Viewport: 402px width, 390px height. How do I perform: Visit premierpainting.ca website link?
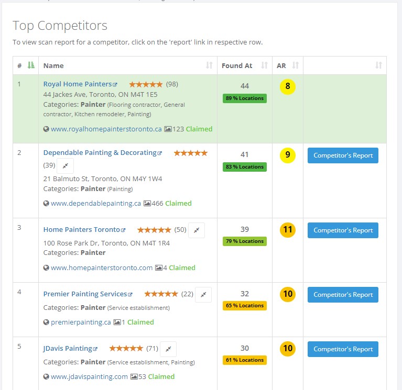pyautogui.click(x=81, y=322)
